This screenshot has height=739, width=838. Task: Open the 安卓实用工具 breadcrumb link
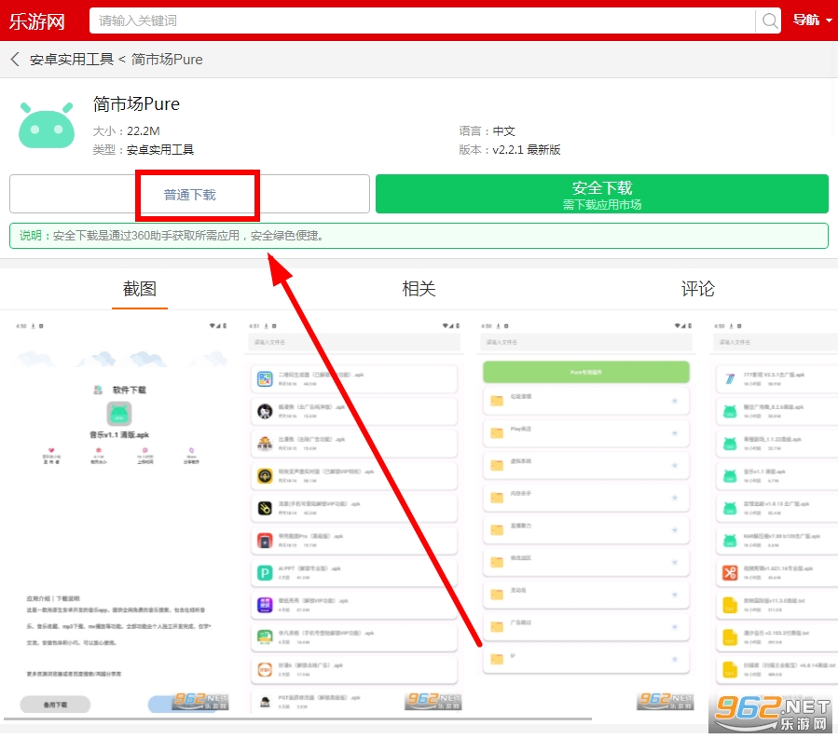(x=72, y=60)
